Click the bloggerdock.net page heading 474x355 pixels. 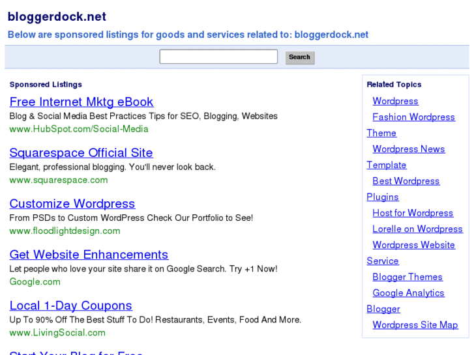pyautogui.click(x=57, y=17)
